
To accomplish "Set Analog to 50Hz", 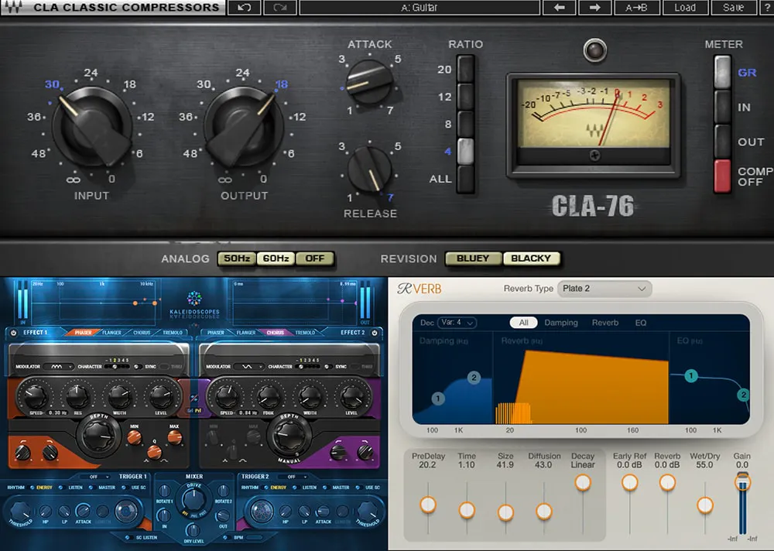I will coord(237,258).
